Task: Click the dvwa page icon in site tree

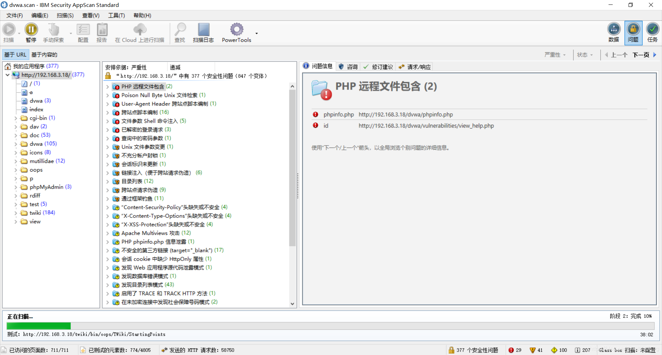Action: click(24, 101)
